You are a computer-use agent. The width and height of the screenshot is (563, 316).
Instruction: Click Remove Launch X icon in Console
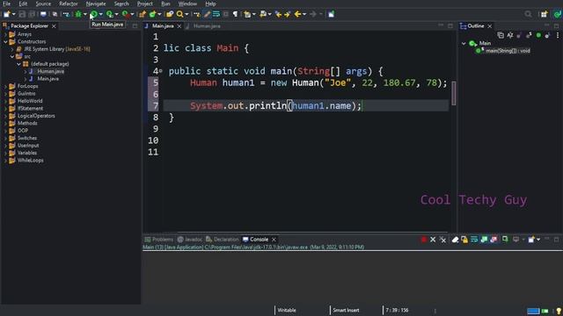[433, 240]
